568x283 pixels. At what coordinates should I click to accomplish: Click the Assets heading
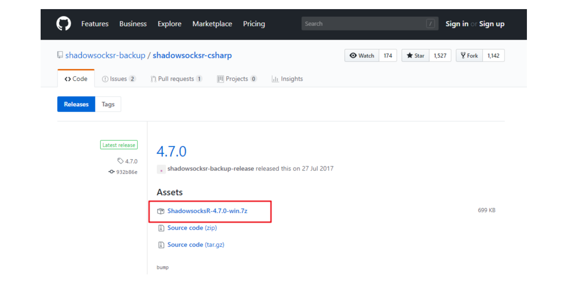(170, 192)
